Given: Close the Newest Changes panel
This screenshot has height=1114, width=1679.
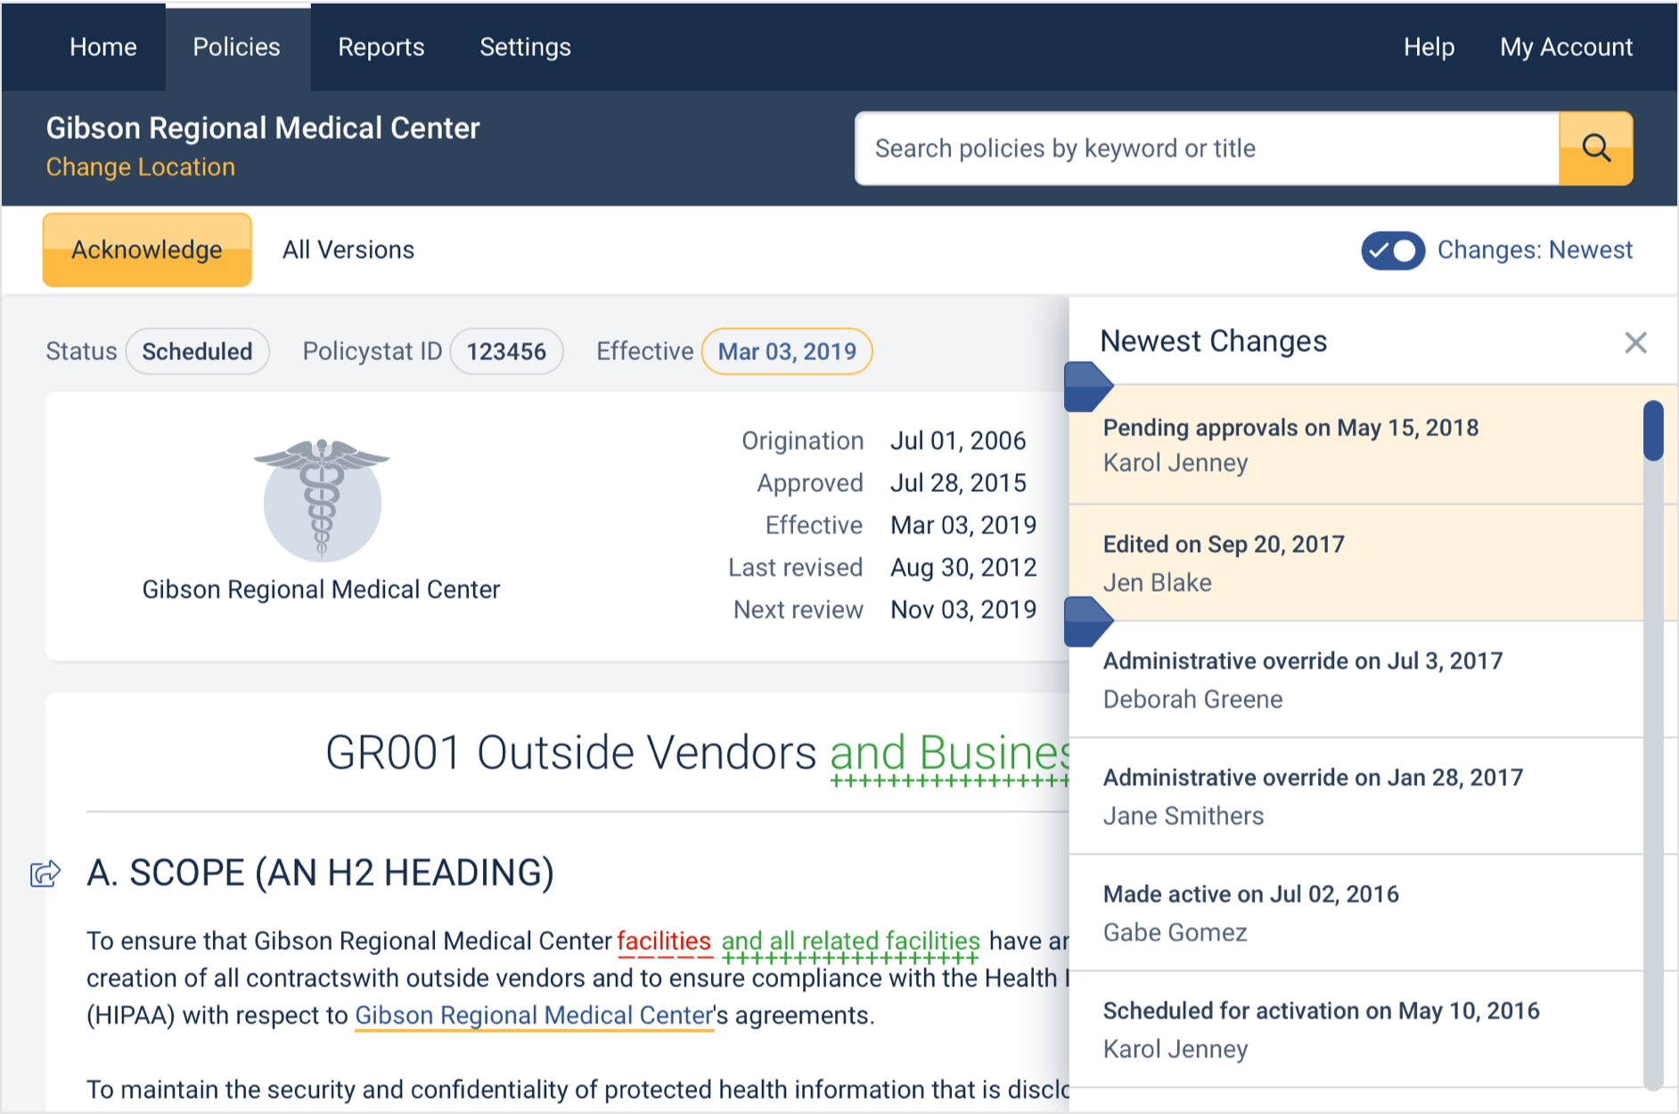Looking at the screenshot, I should [1635, 342].
